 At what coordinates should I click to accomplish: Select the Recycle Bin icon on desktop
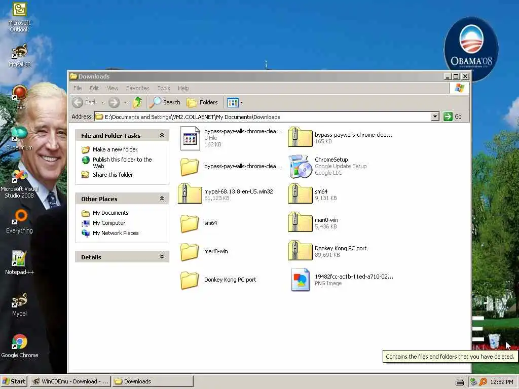coord(494,341)
